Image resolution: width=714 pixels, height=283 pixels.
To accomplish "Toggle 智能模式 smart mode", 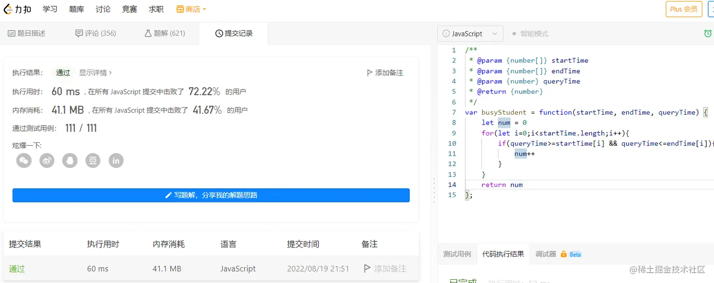I will point(530,34).
